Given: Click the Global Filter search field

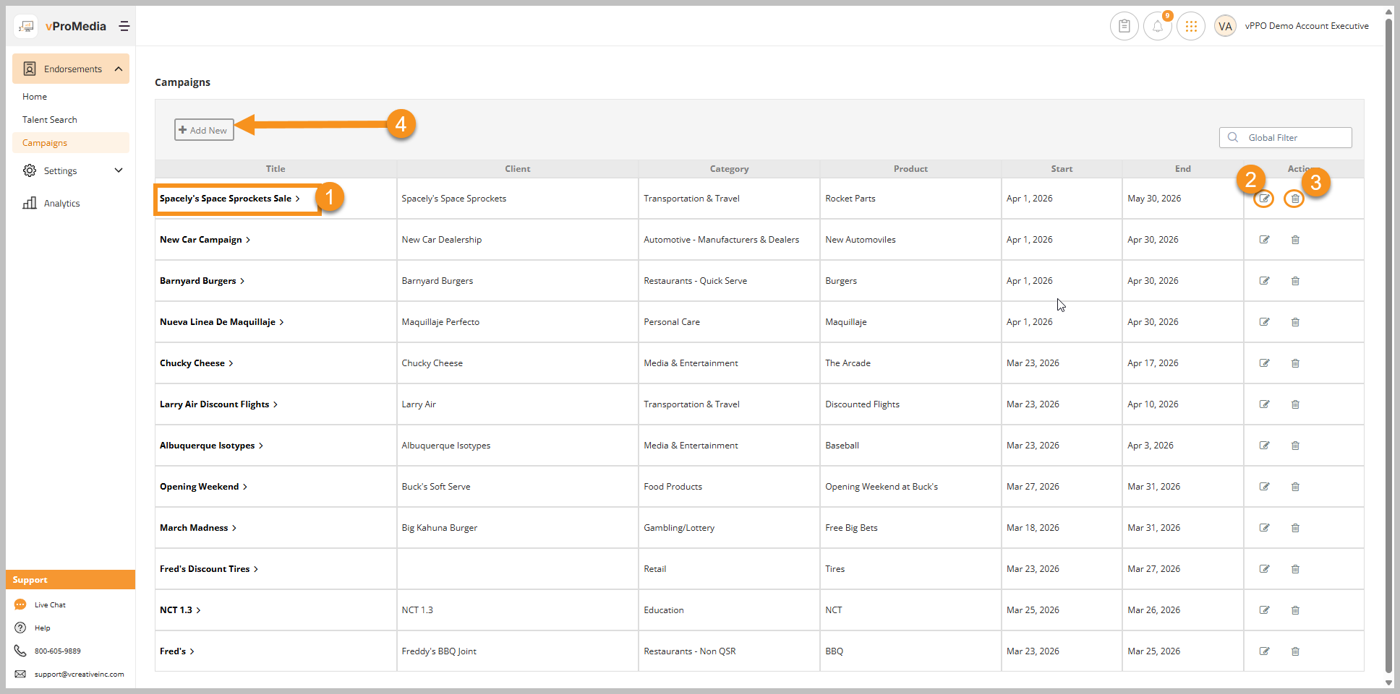Looking at the screenshot, I should (1294, 138).
